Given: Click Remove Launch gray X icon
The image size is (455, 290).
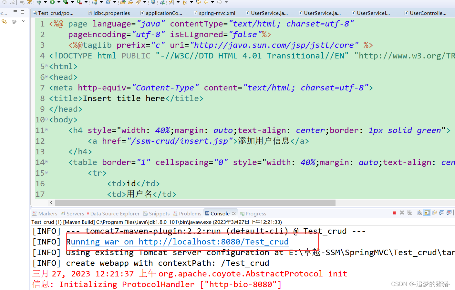Looking at the screenshot, I should click(402, 212).
